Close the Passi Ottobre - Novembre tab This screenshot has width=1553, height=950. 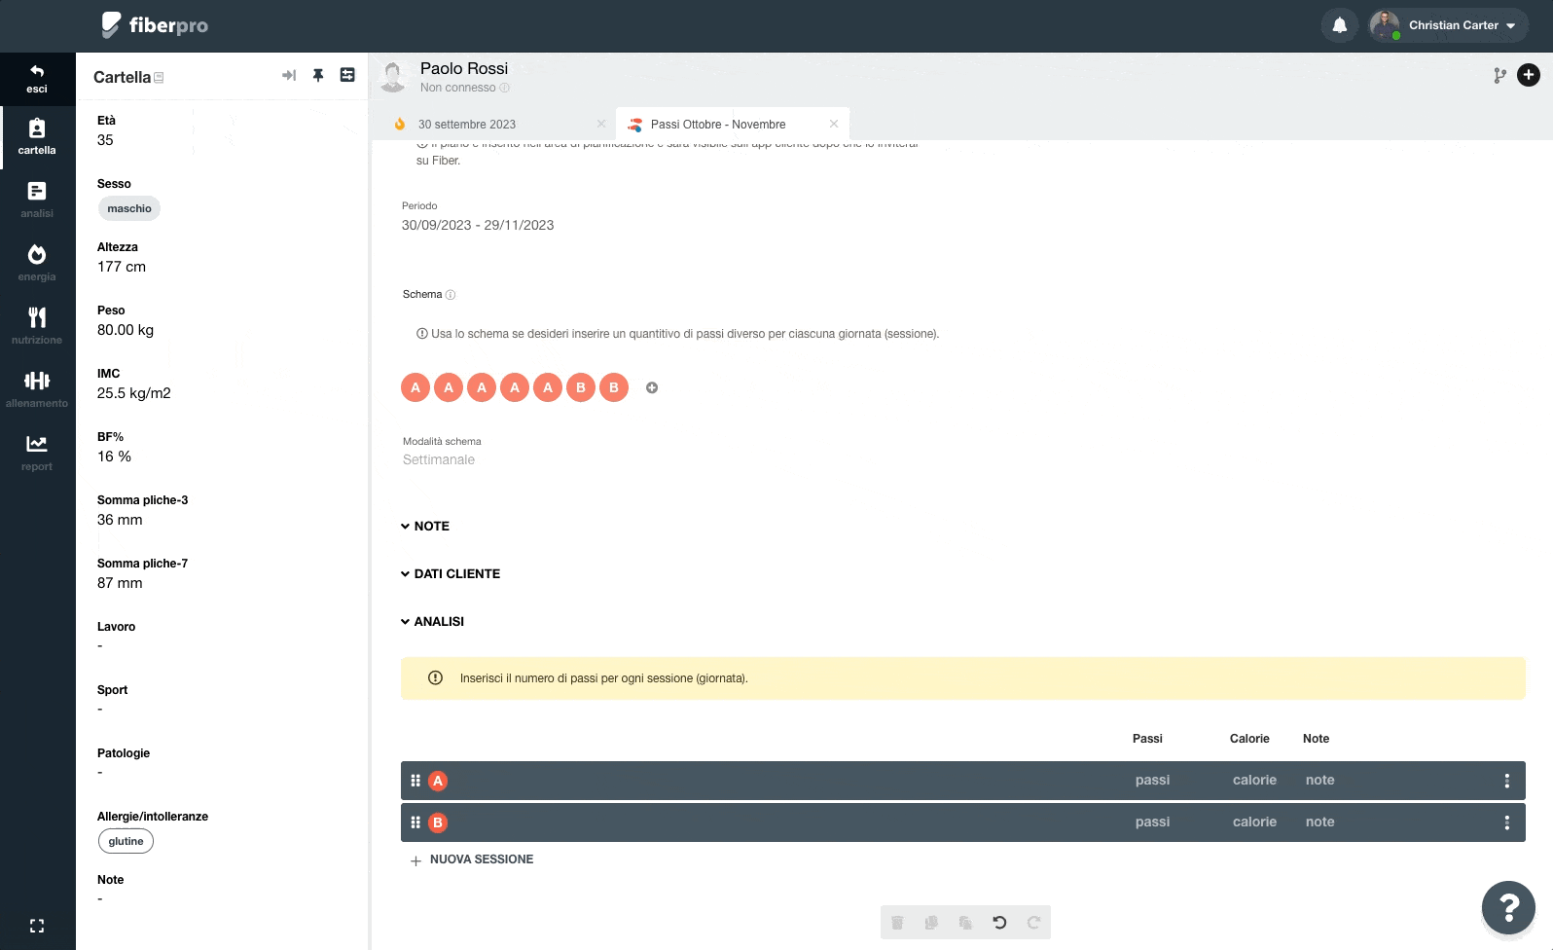coord(834,124)
